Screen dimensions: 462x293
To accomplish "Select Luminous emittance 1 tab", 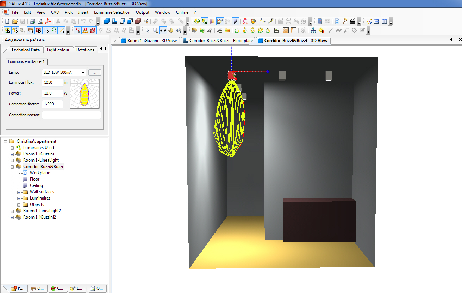I will (x=26, y=61).
